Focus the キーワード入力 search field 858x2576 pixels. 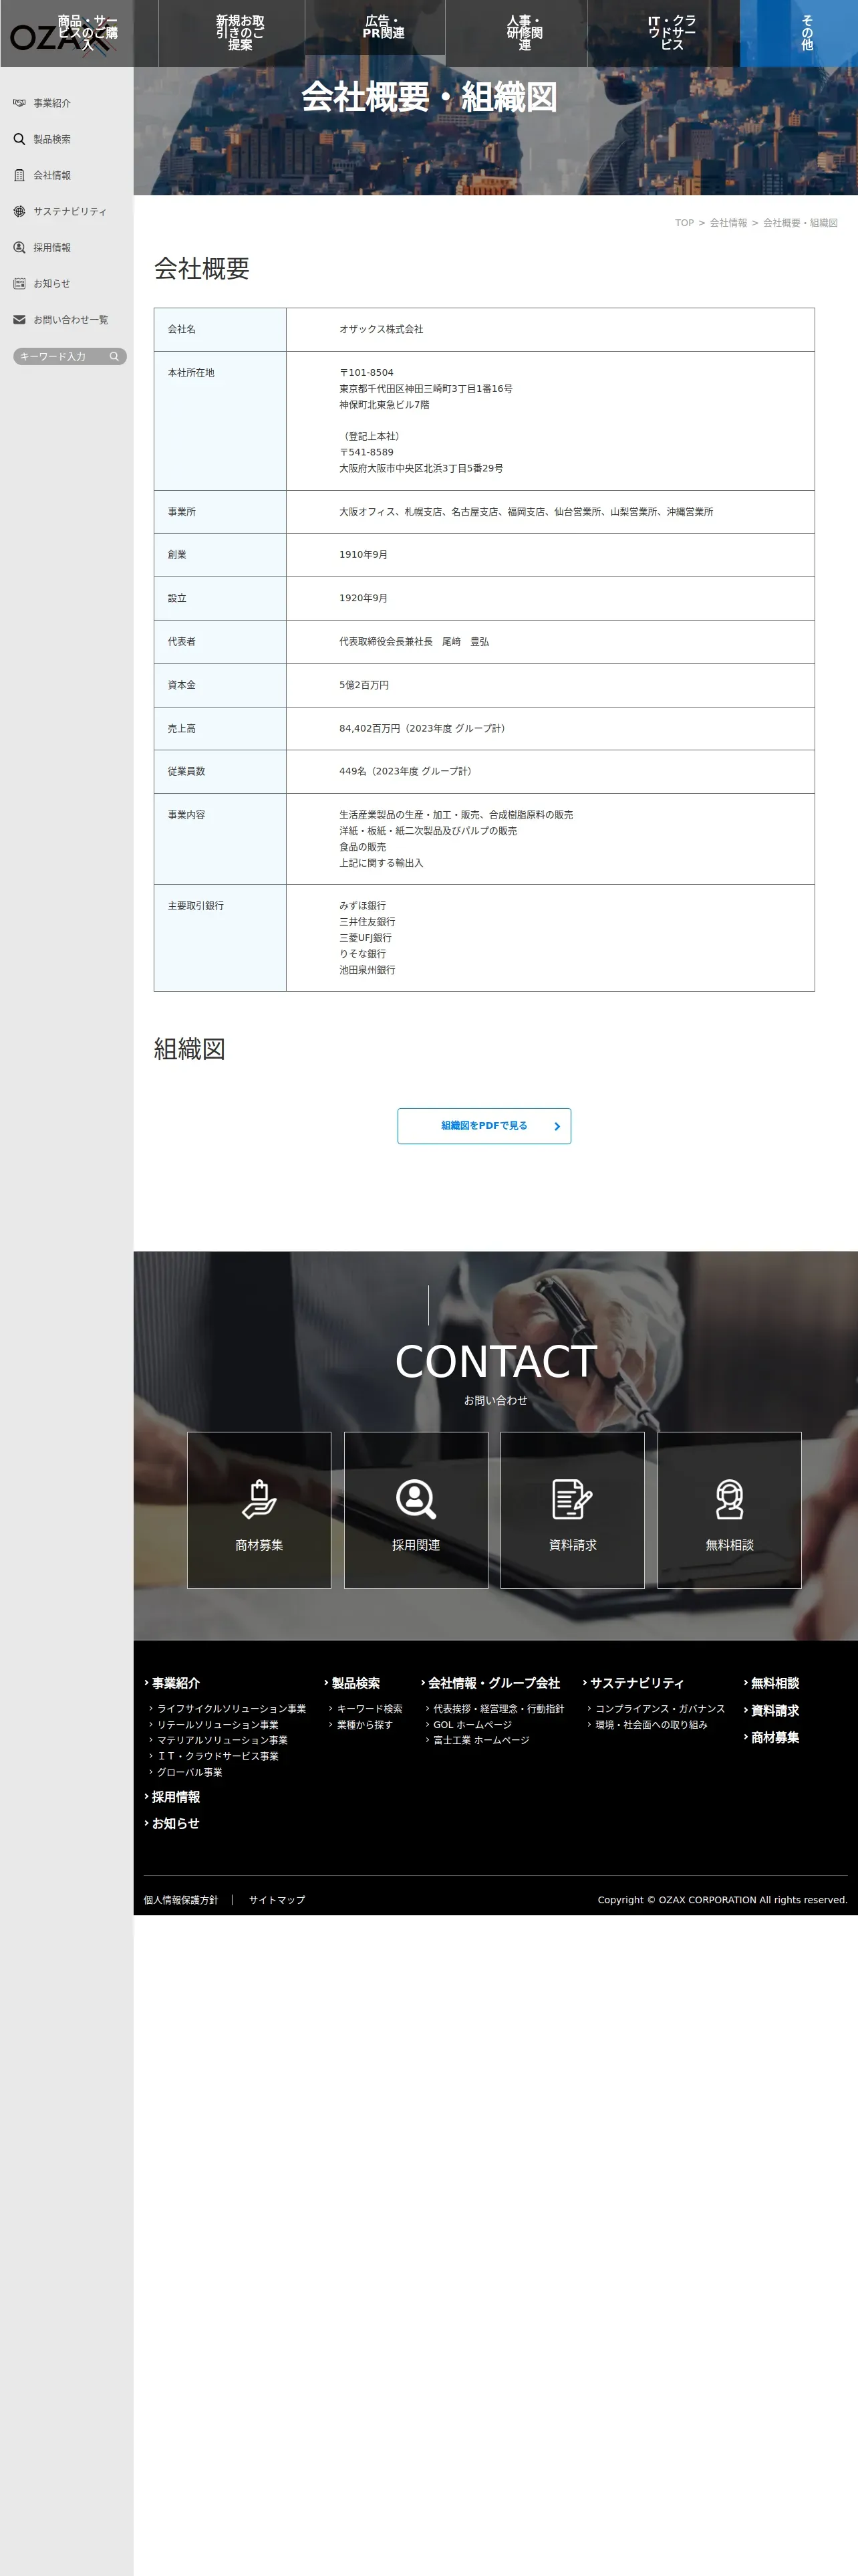pyautogui.click(x=60, y=356)
